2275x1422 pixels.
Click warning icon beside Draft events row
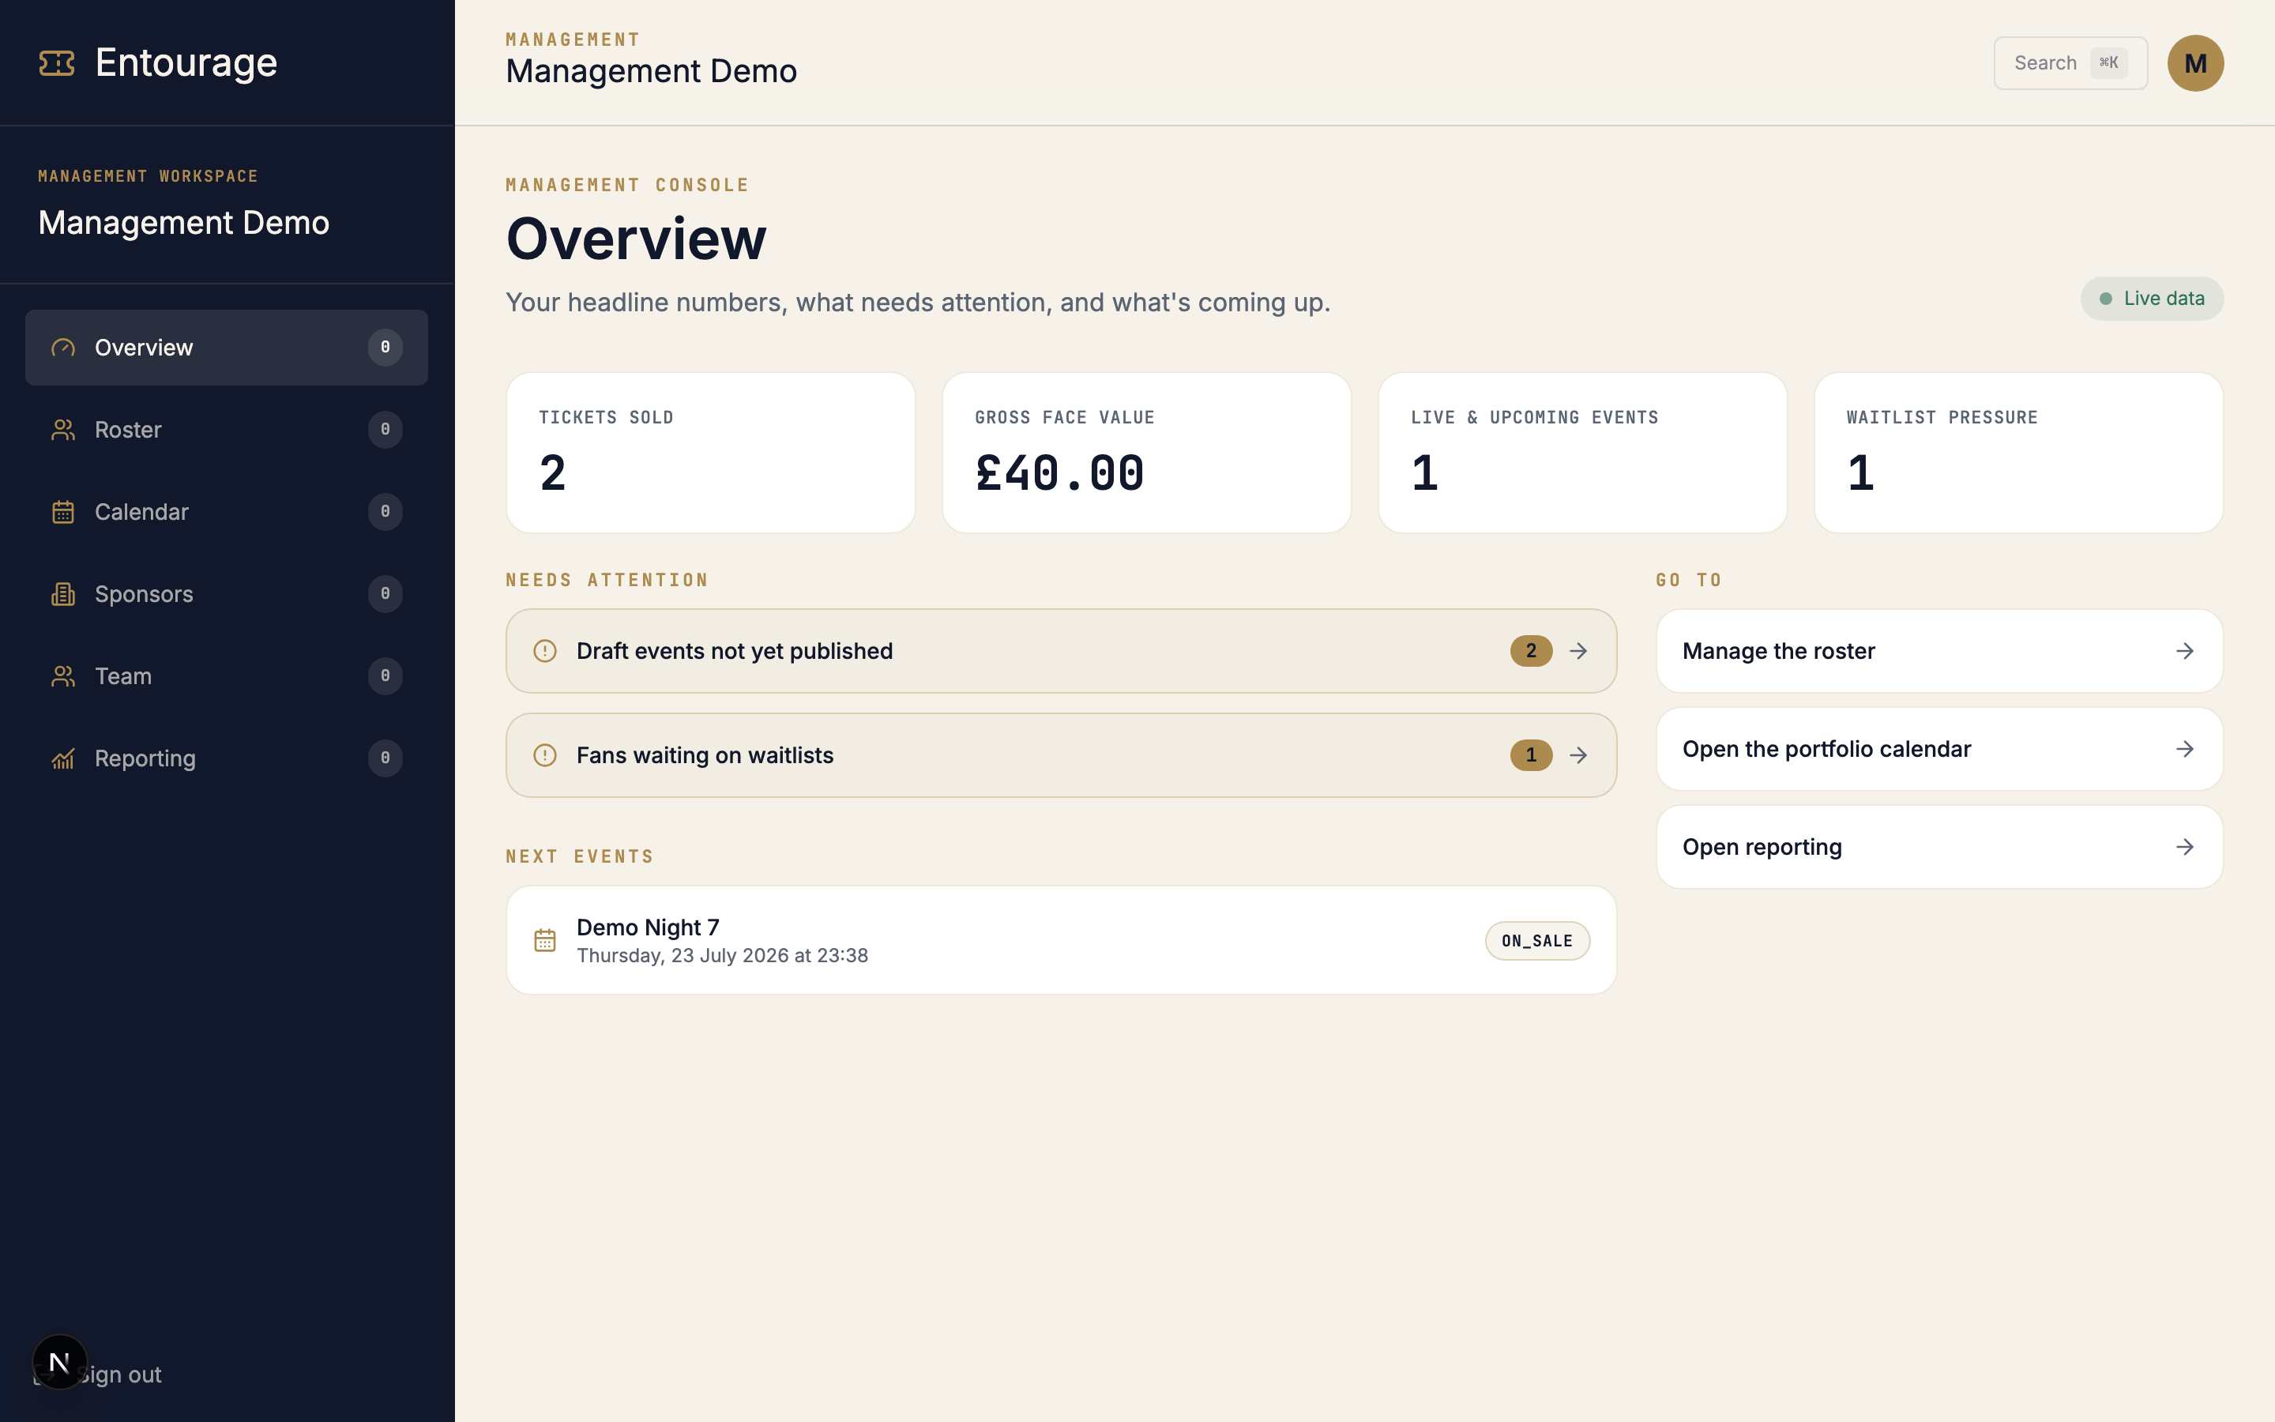545,651
